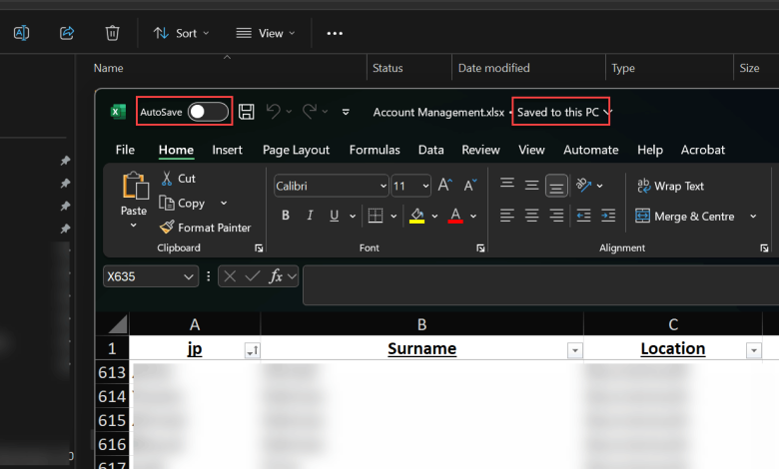Viewport: 779px width, 469px height.
Task: Click the Underline button
Action: [334, 216]
